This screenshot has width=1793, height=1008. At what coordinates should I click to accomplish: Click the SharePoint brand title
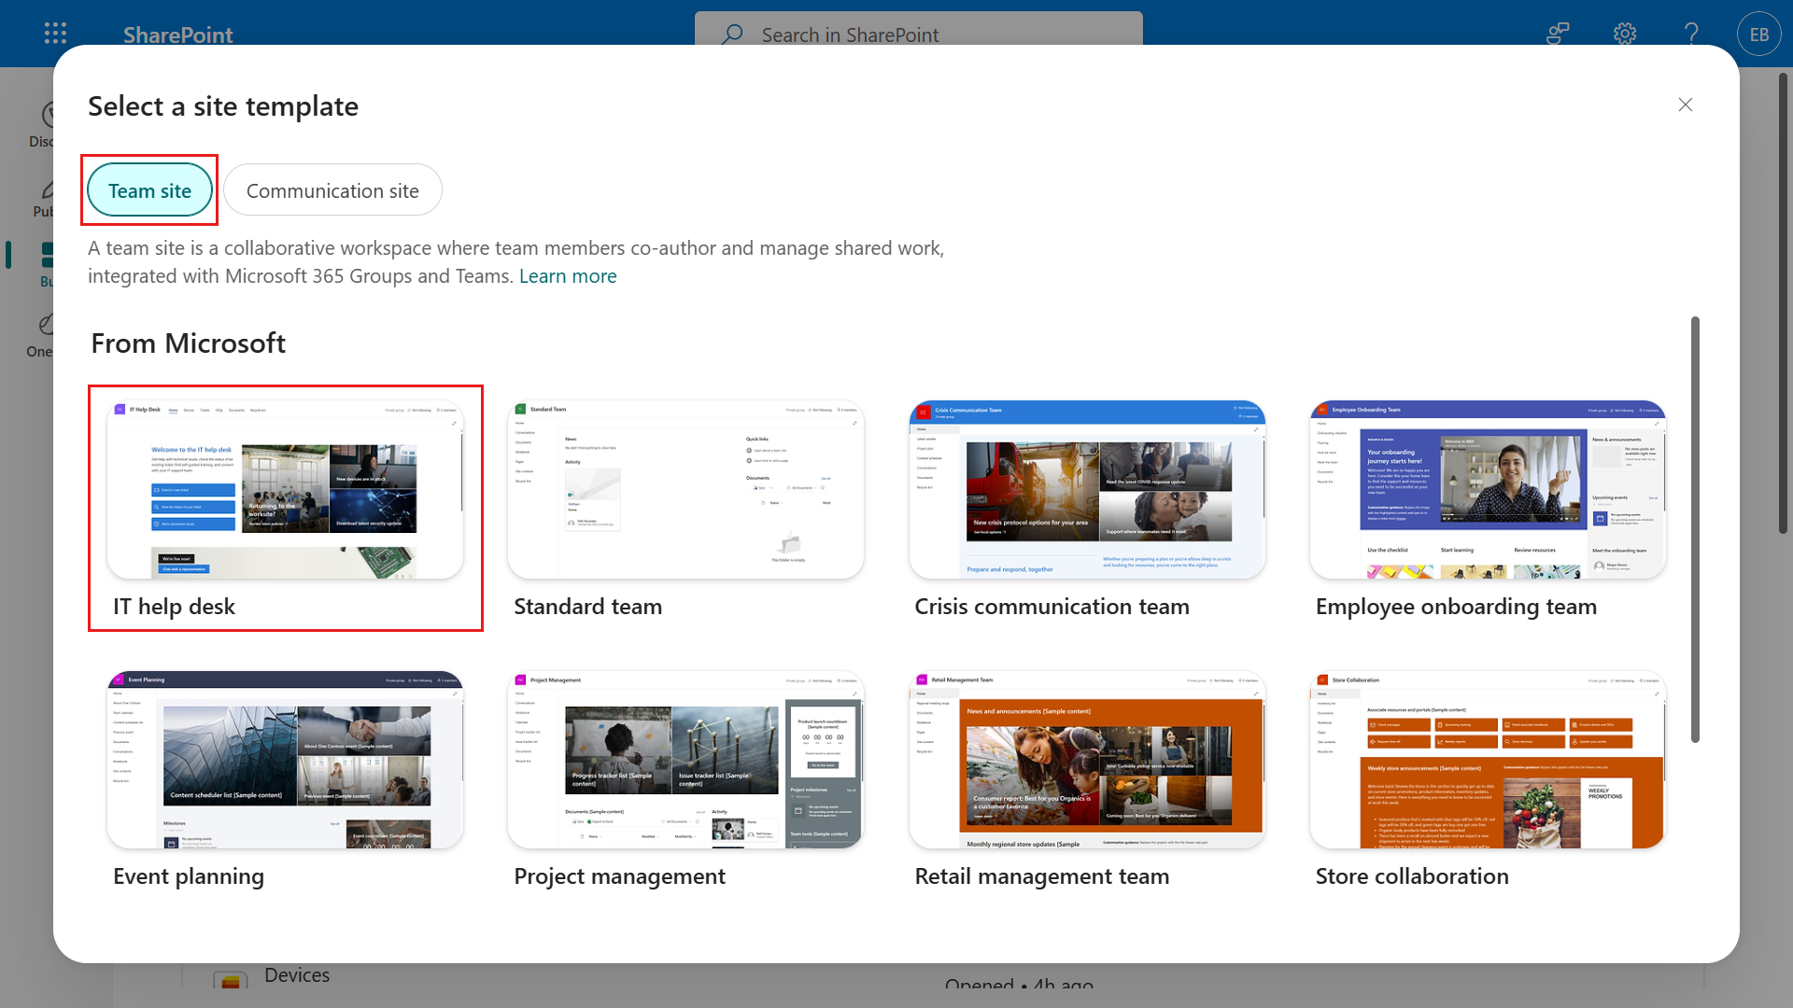click(x=177, y=35)
